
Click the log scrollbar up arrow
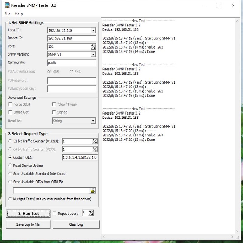(x=237, y=21)
